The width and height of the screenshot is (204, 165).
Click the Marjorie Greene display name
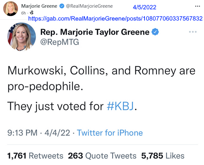click(x=39, y=6)
